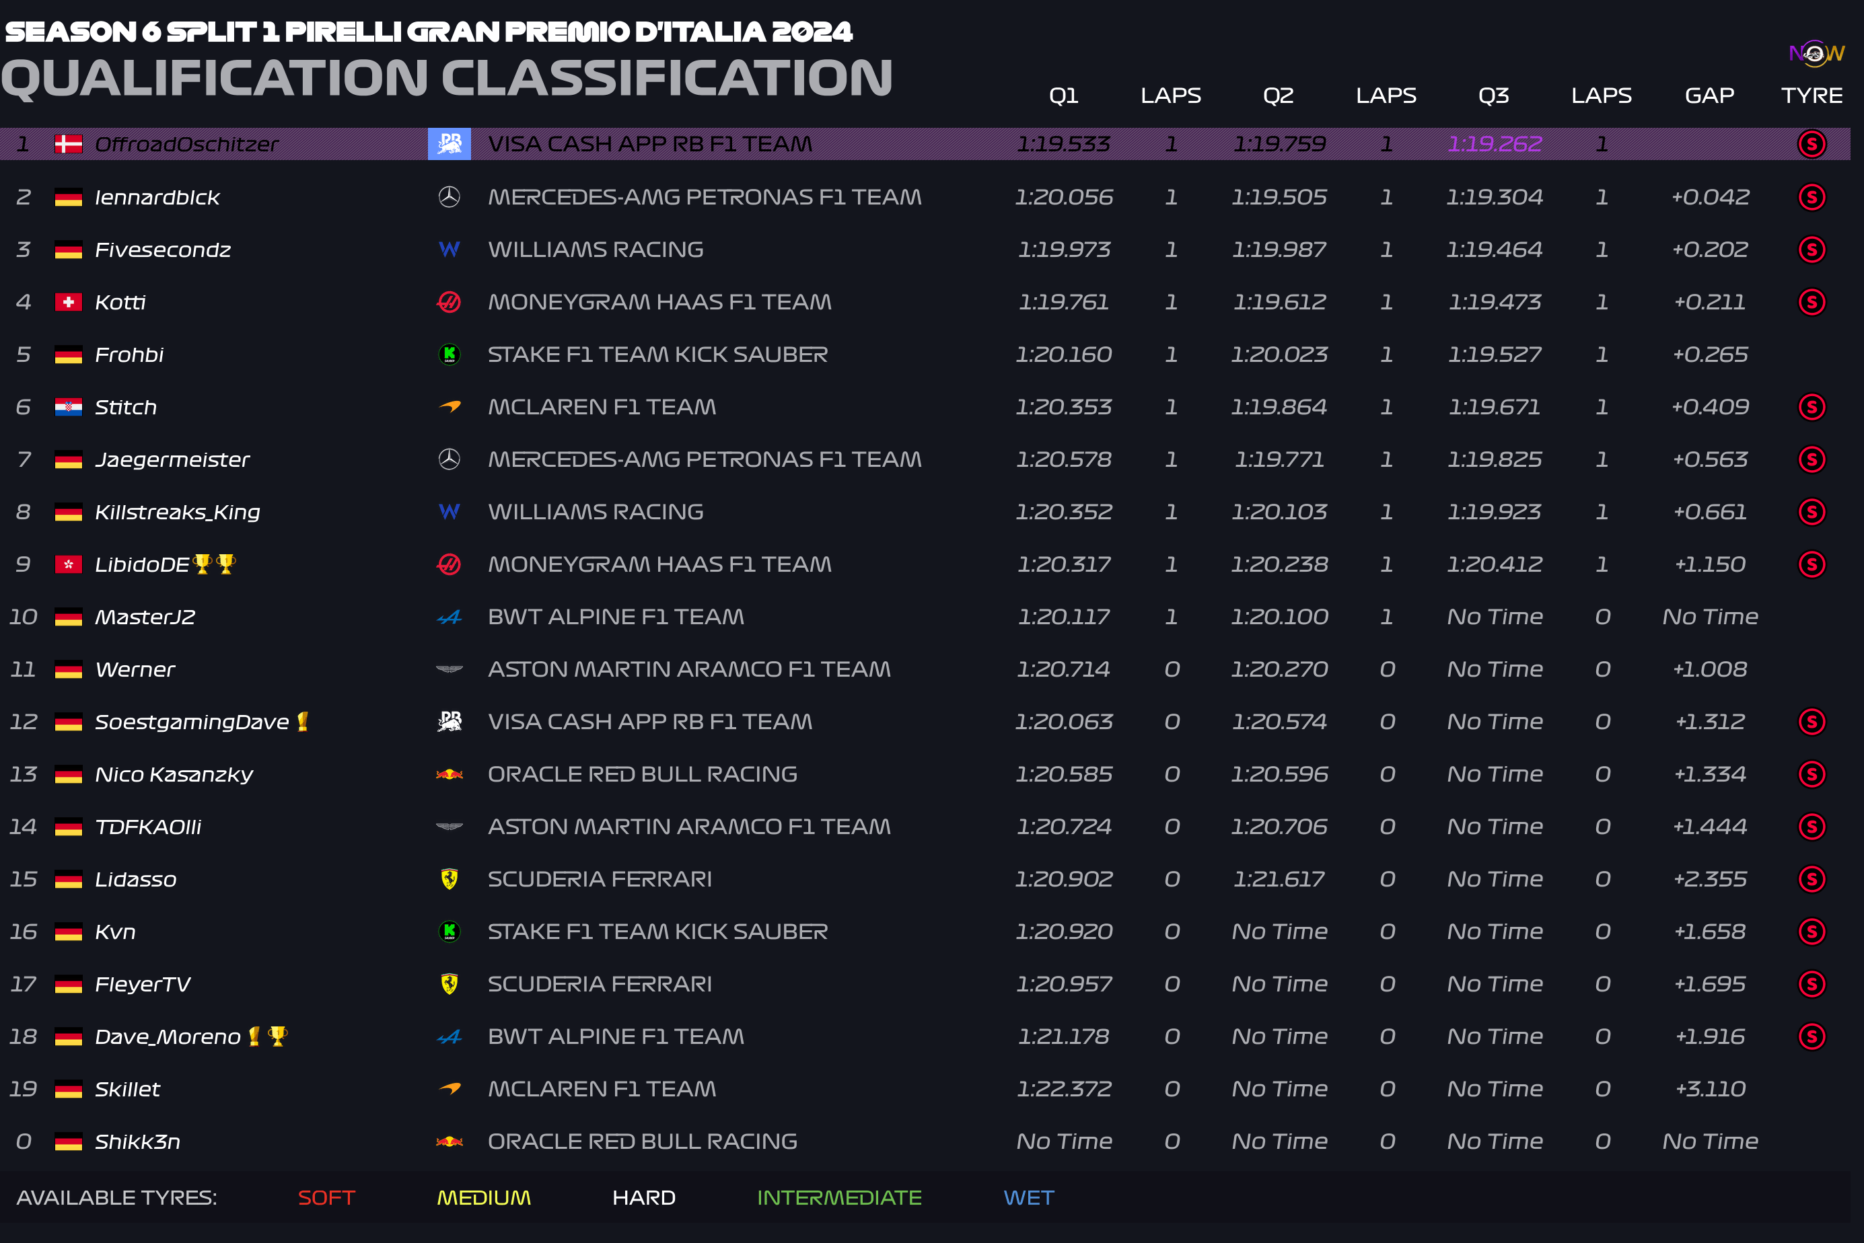Image resolution: width=1864 pixels, height=1243 pixels.
Task: Click the McLaren logo beside Skillet
Action: point(449,1088)
